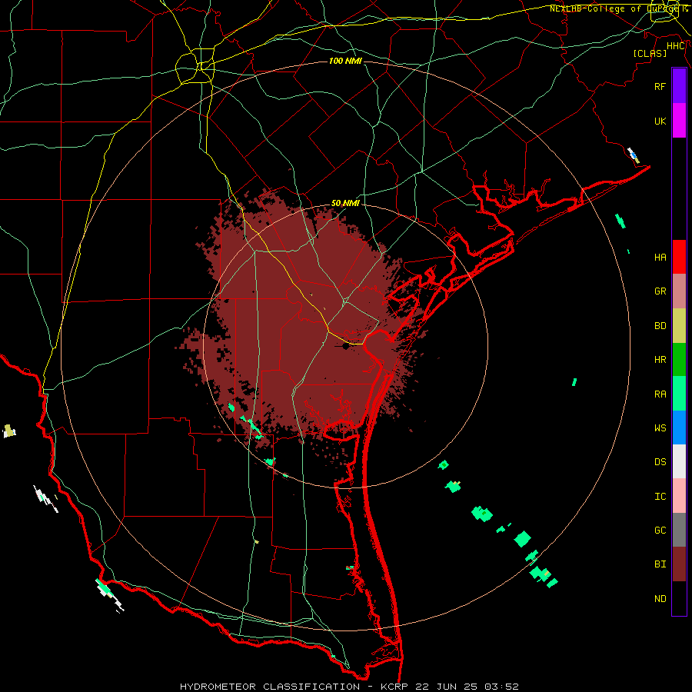Image resolution: width=692 pixels, height=692 pixels.
Task: Click the KCRP station identifier
Action: [x=393, y=687]
